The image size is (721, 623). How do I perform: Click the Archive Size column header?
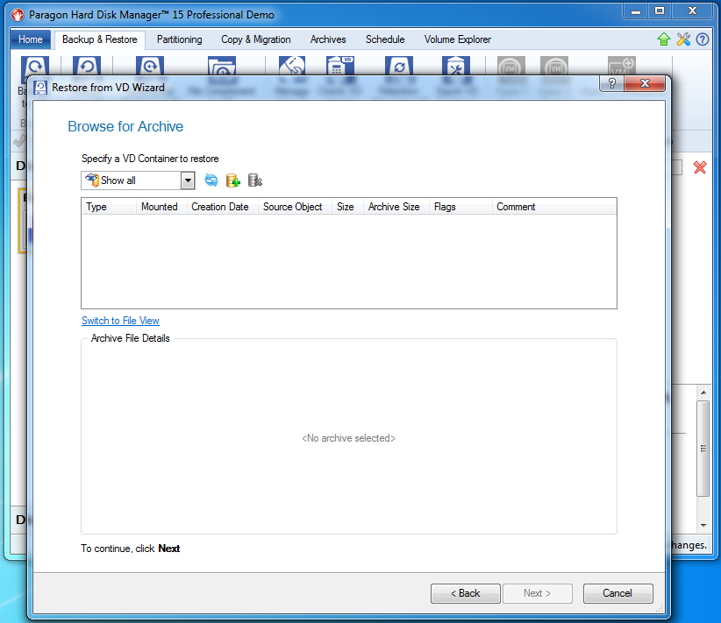(x=395, y=207)
